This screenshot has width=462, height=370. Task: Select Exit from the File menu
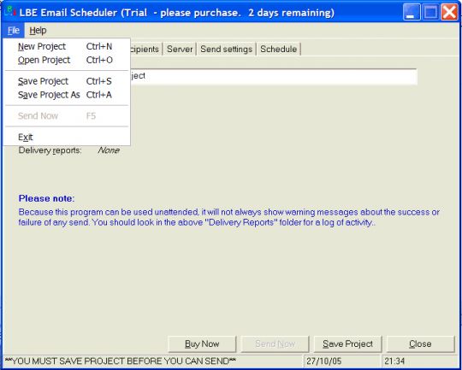[67, 138]
